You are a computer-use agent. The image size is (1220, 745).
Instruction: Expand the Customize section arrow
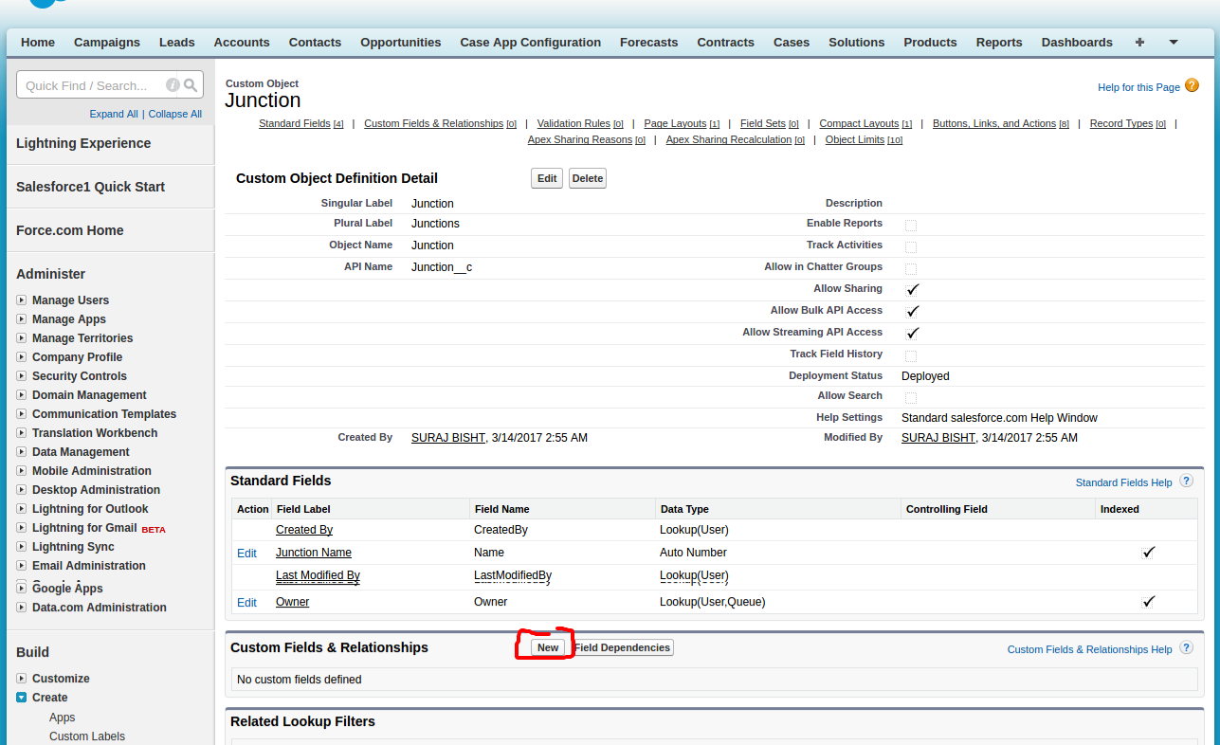tap(21, 679)
